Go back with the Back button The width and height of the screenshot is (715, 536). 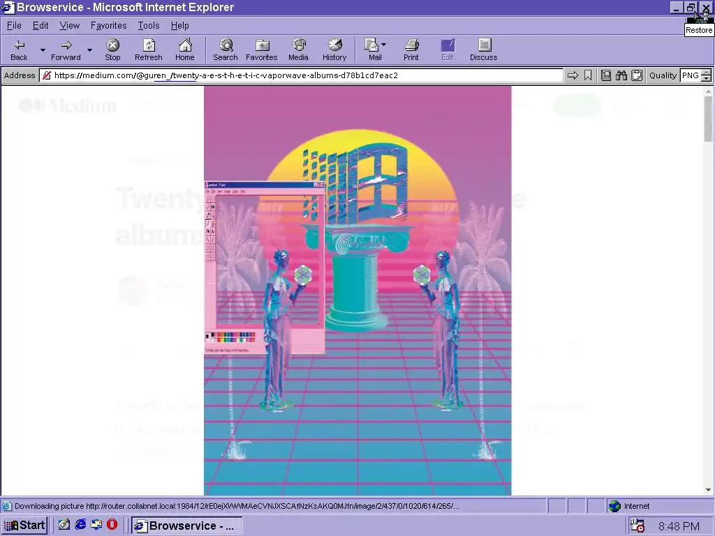point(19,50)
